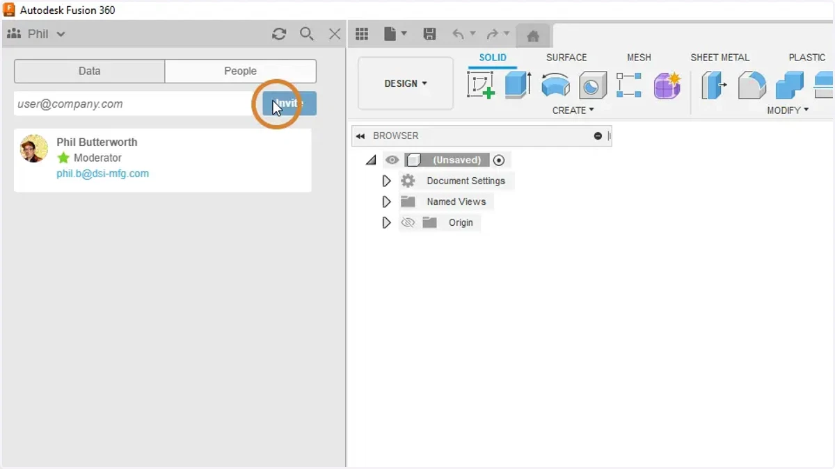Click the user@company.com email field
Screen dimensions: 835x469
click(137, 104)
